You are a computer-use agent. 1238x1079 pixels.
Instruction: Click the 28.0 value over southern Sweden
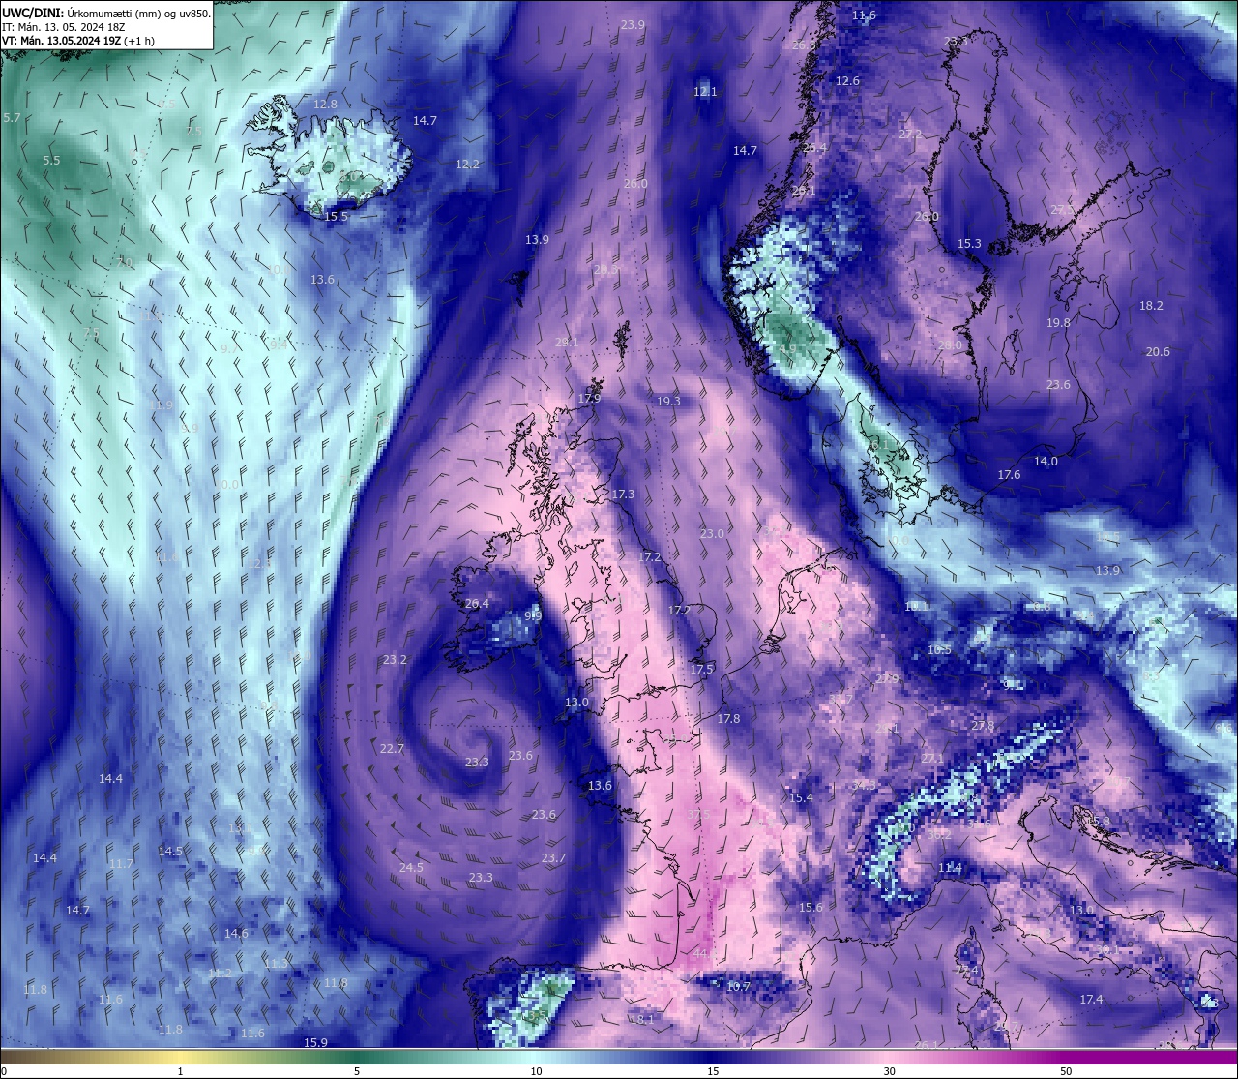coord(951,345)
